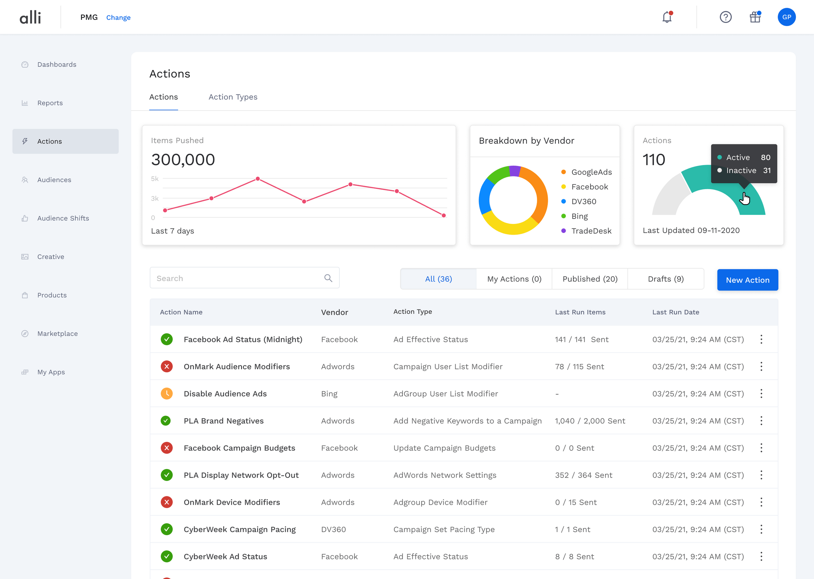Open the Reports section in sidebar
Screen dimensions: 814x579
[x=50, y=103]
